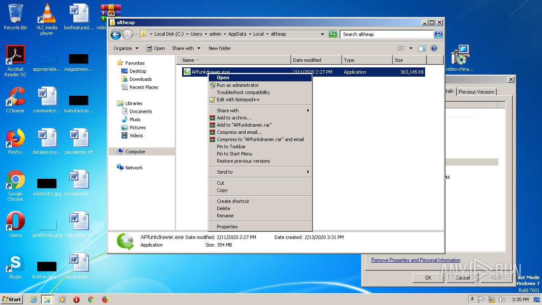
Task: Launch VLC media player shortcut
Action: [47, 19]
